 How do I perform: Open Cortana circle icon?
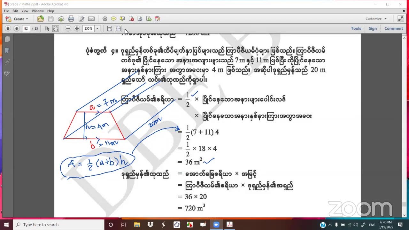pyautogui.click(x=111, y=225)
